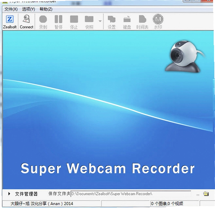Pause recording using the 暂停 icon
Screen dimensions: 215x208
tap(58, 22)
